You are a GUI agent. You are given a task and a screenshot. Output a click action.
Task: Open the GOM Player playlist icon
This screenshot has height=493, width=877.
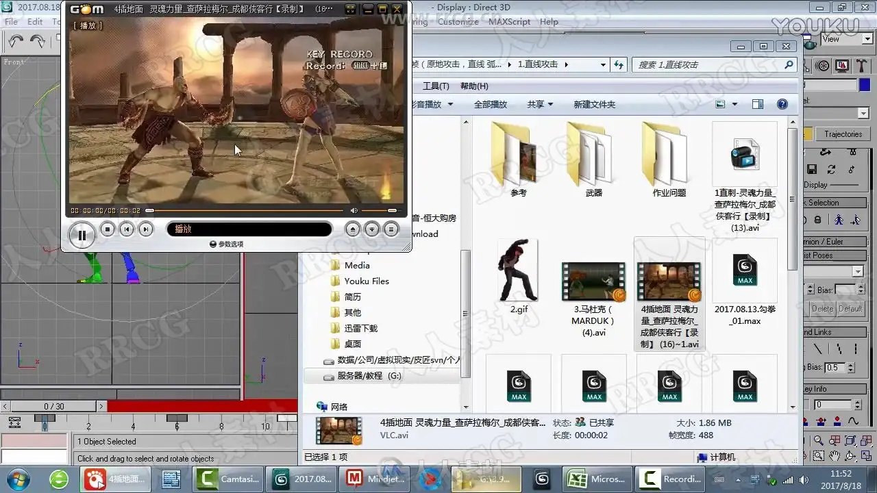(x=391, y=229)
